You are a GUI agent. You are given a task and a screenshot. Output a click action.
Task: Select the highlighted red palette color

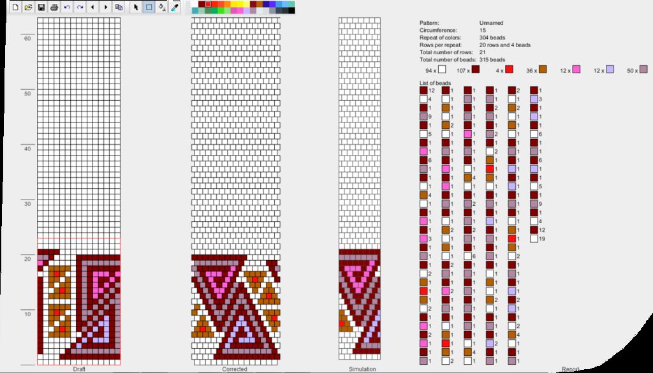pyautogui.click(x=208, y=4)
